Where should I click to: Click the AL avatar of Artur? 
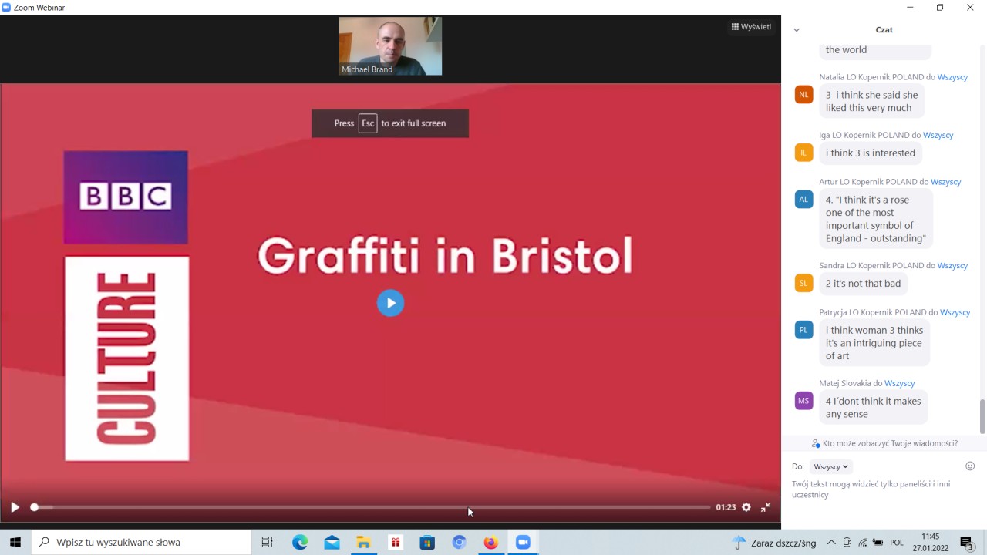pos(803,200)
